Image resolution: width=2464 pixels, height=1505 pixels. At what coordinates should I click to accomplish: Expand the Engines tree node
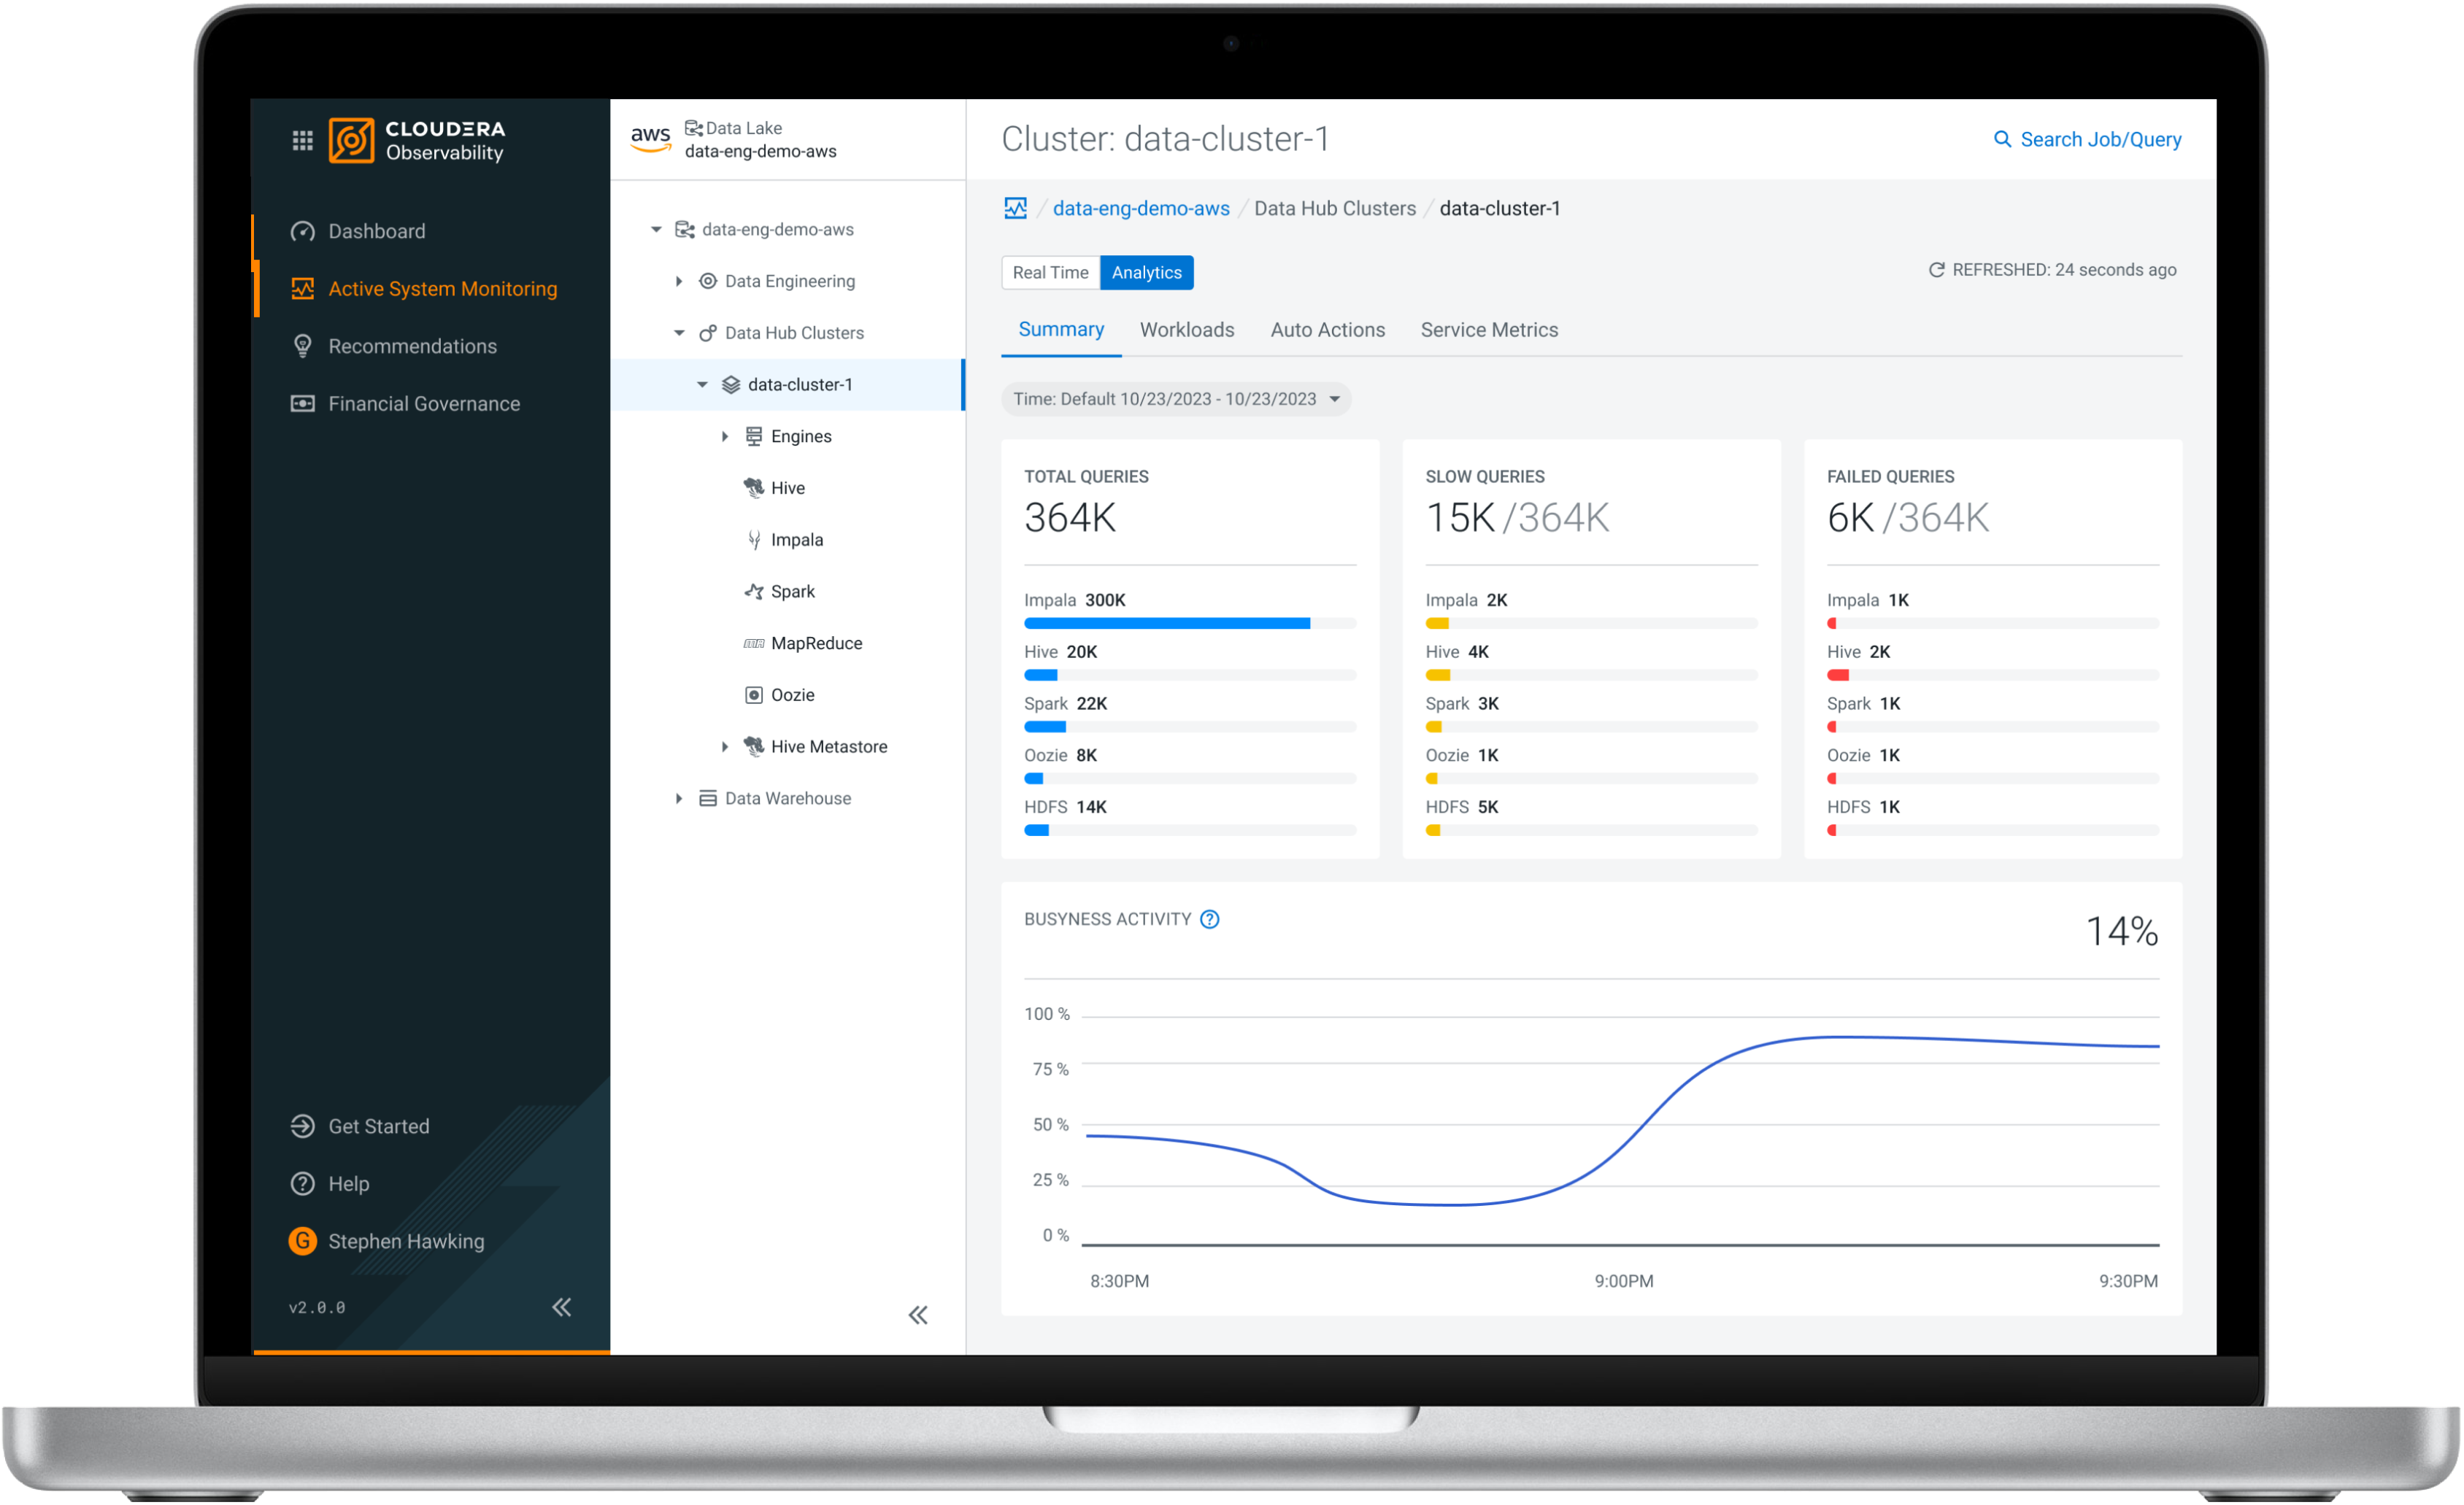[725, 436]
